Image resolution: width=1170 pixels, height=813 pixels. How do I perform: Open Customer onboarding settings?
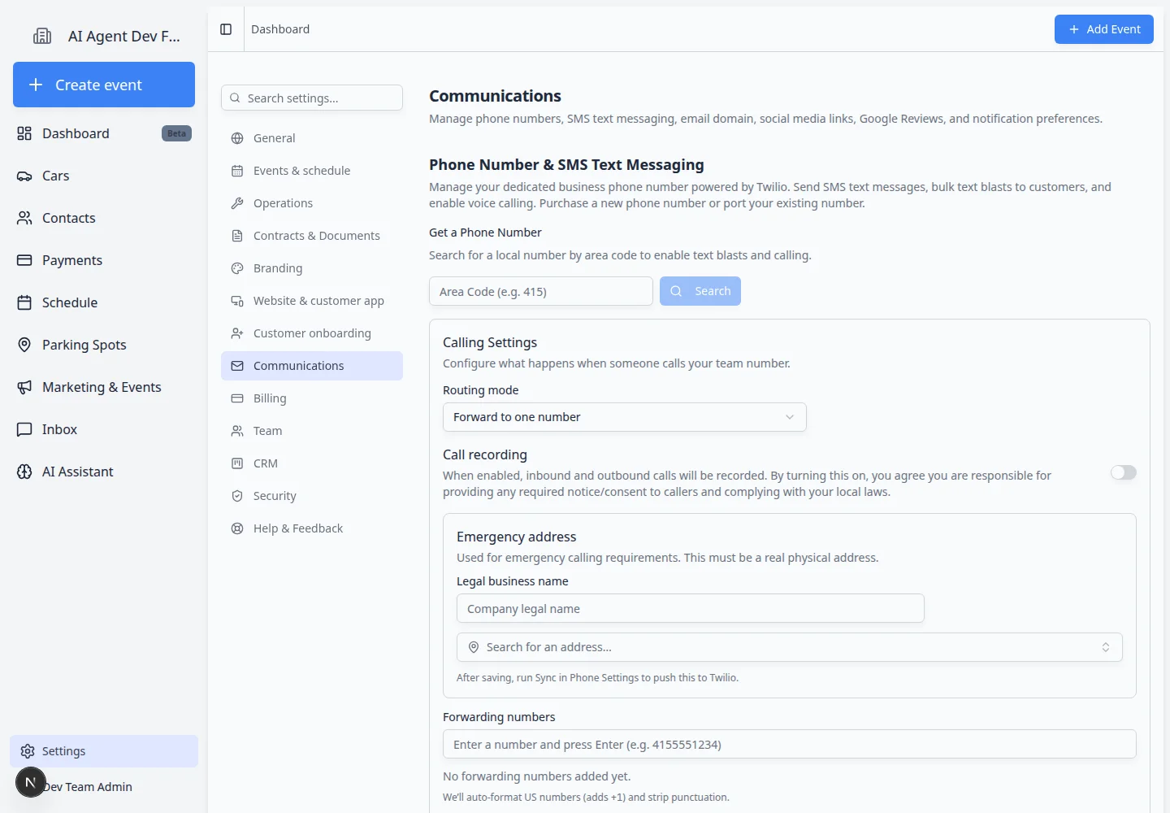pos(312,333)
